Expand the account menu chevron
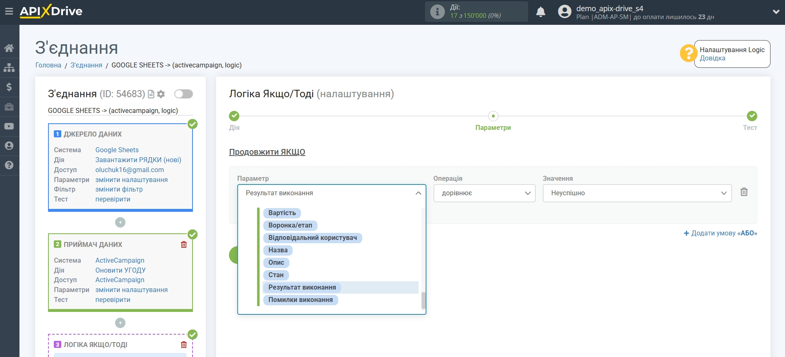This screenshot has height=357, width=785. (776, 12)
